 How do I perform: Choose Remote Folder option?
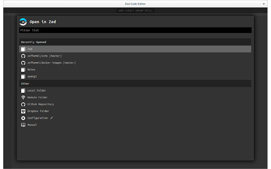tap(135, 98)
